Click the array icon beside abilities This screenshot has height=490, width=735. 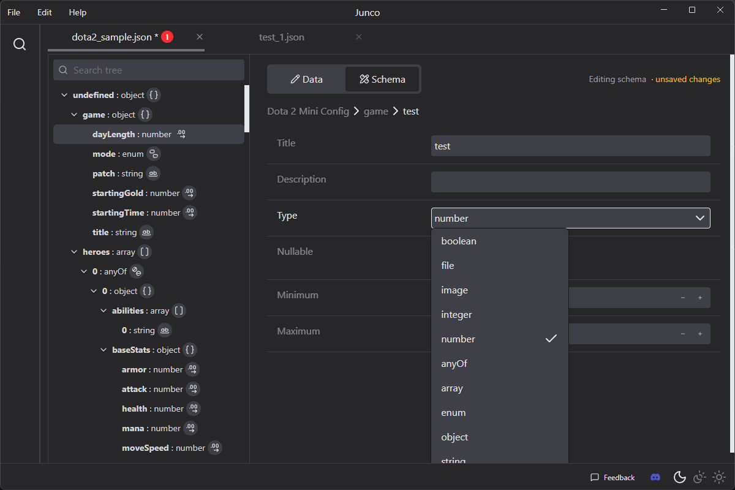pos(178,311)
